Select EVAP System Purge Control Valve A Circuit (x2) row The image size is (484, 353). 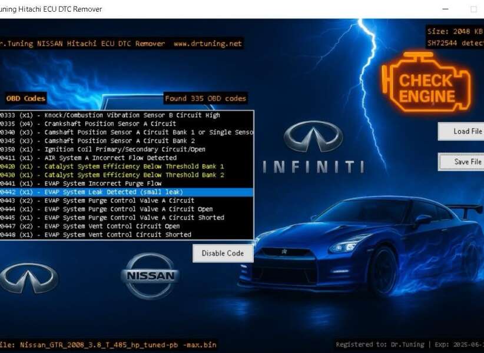[x=127, y=201]
